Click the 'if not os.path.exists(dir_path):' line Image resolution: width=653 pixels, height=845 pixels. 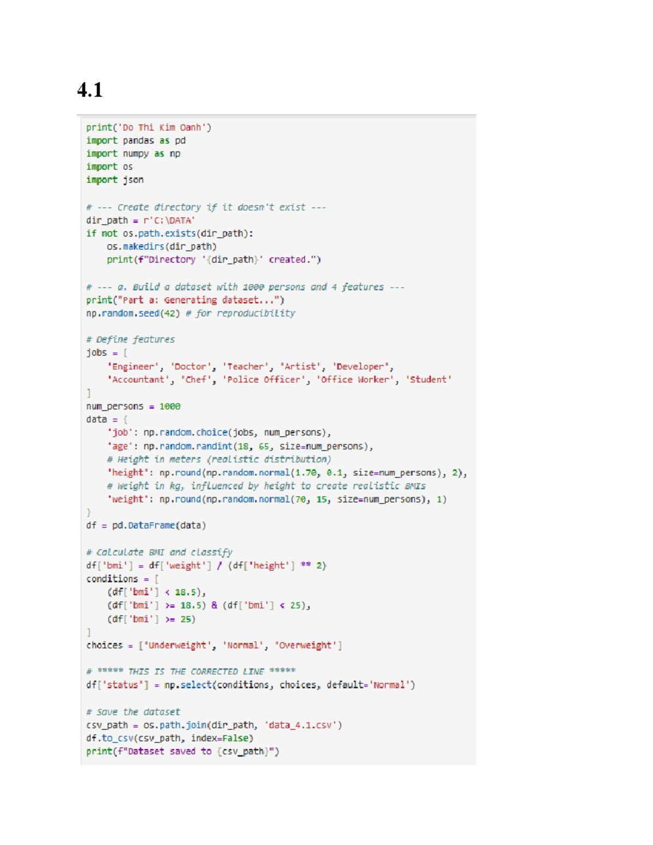click(x=170, y=233)
